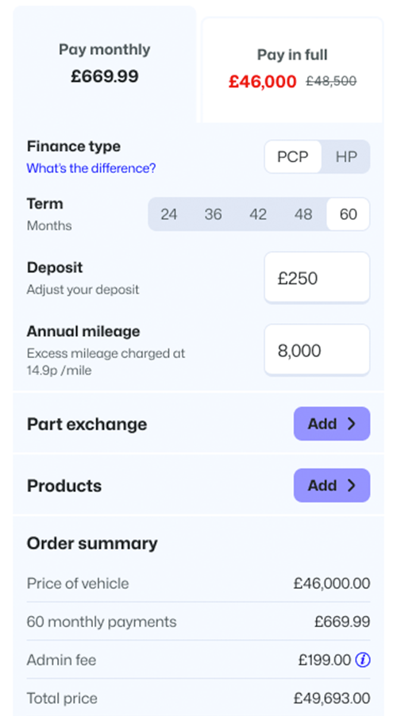Choose the 24 month term
Screen dimensions: 397x716
coord(168,214)
